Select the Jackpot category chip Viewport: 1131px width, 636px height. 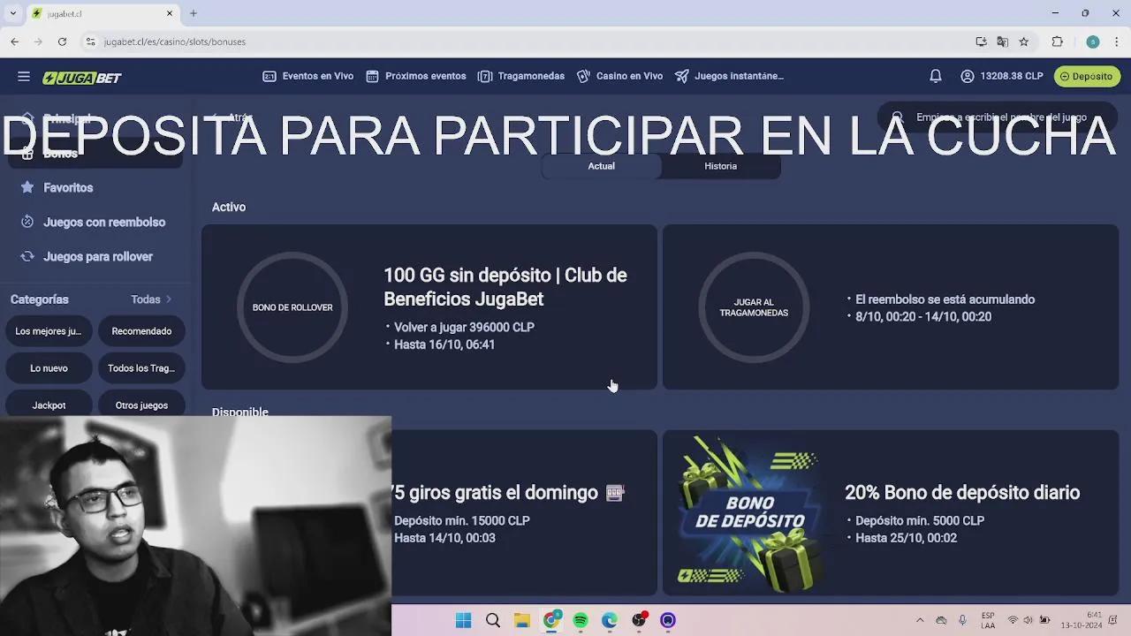click(x=49, y=405)
